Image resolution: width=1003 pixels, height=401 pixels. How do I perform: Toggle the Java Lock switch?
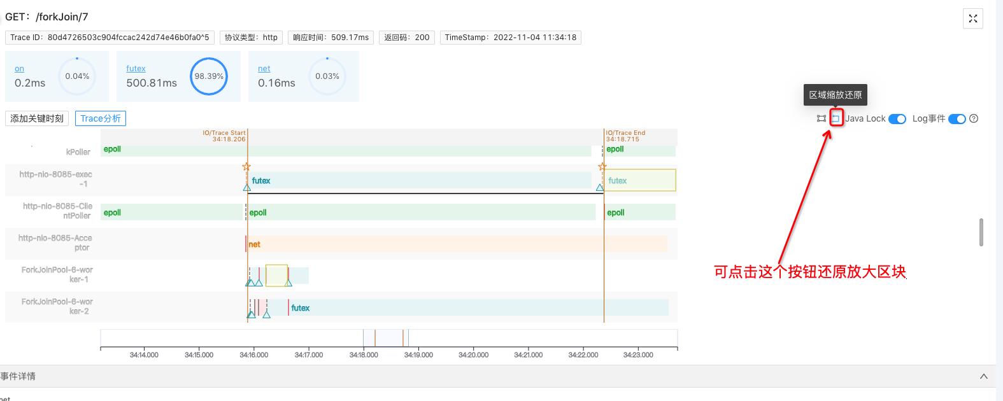(x=897, y=119)
